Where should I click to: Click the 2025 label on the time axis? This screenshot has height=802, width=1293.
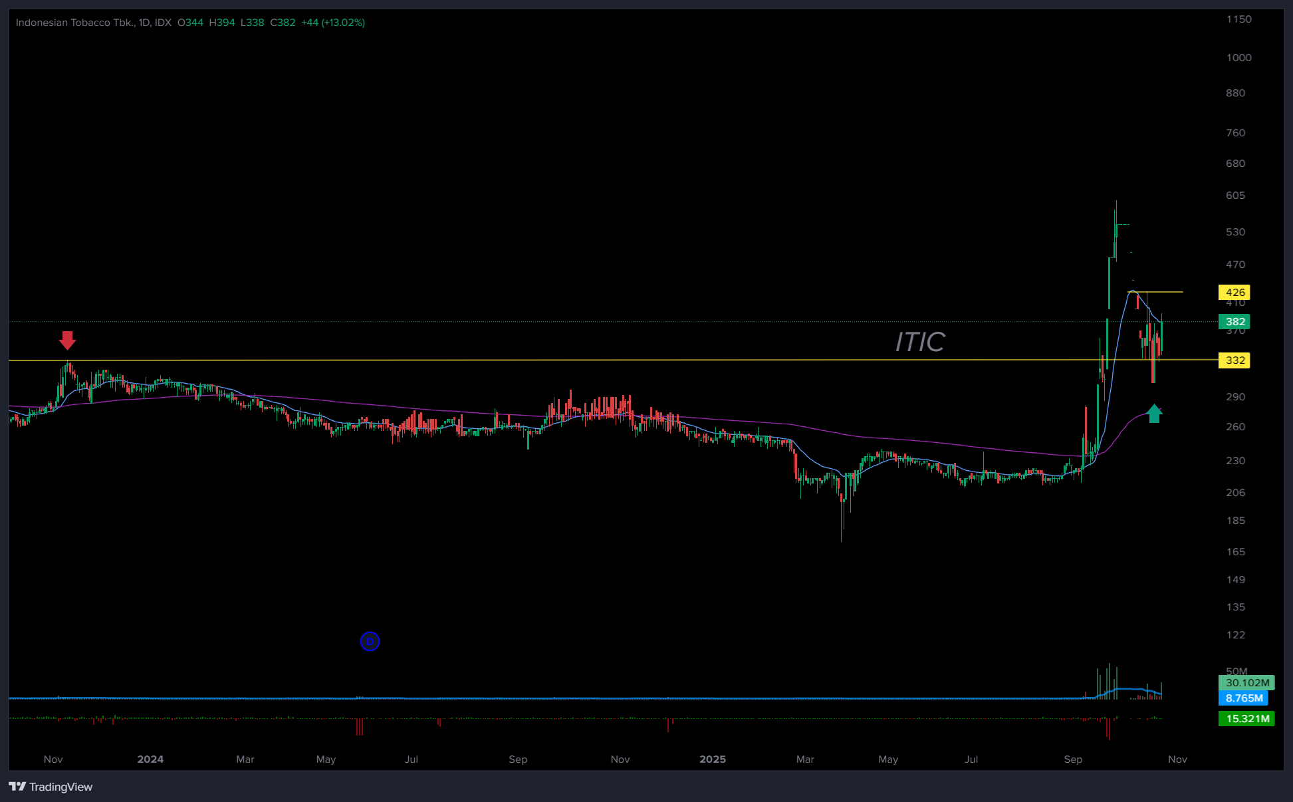tap(713, 759)
